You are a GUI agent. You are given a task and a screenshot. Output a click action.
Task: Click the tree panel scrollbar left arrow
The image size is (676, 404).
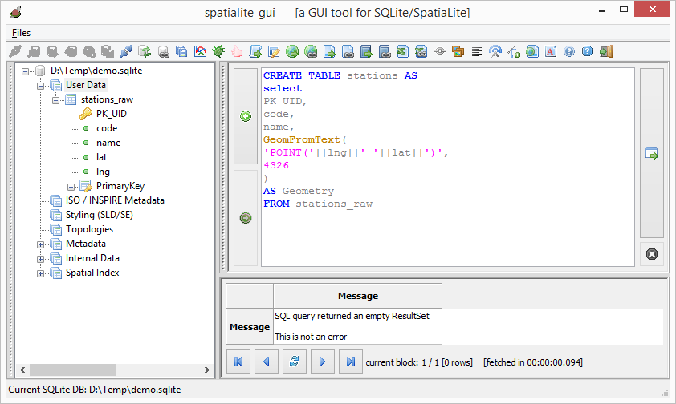[22, 370]
